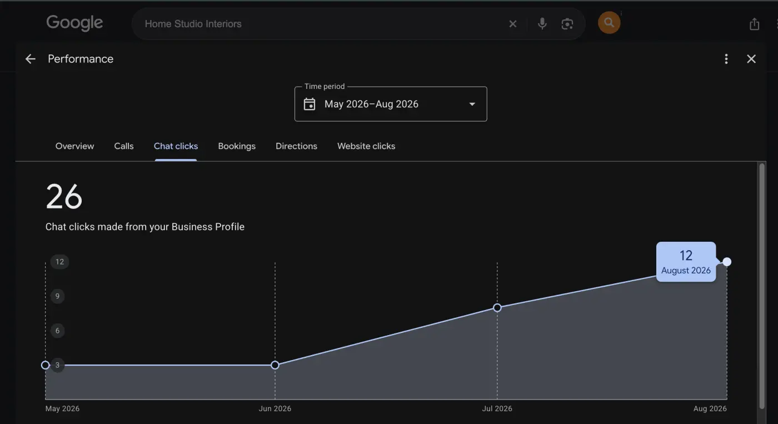Click the orange search button

609,23
